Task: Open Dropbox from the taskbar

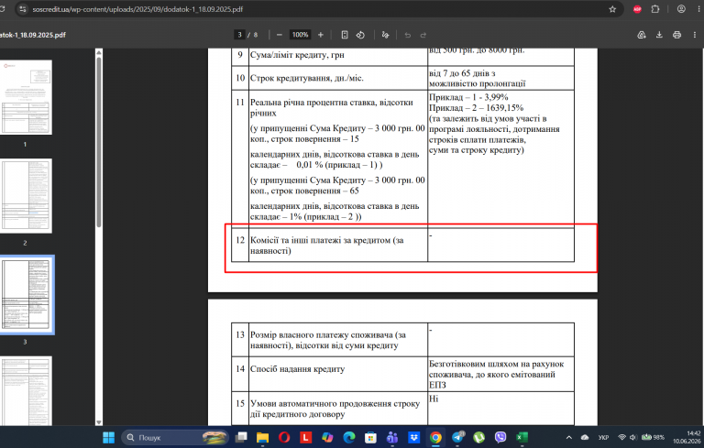Action: click(x=413, y=437)
